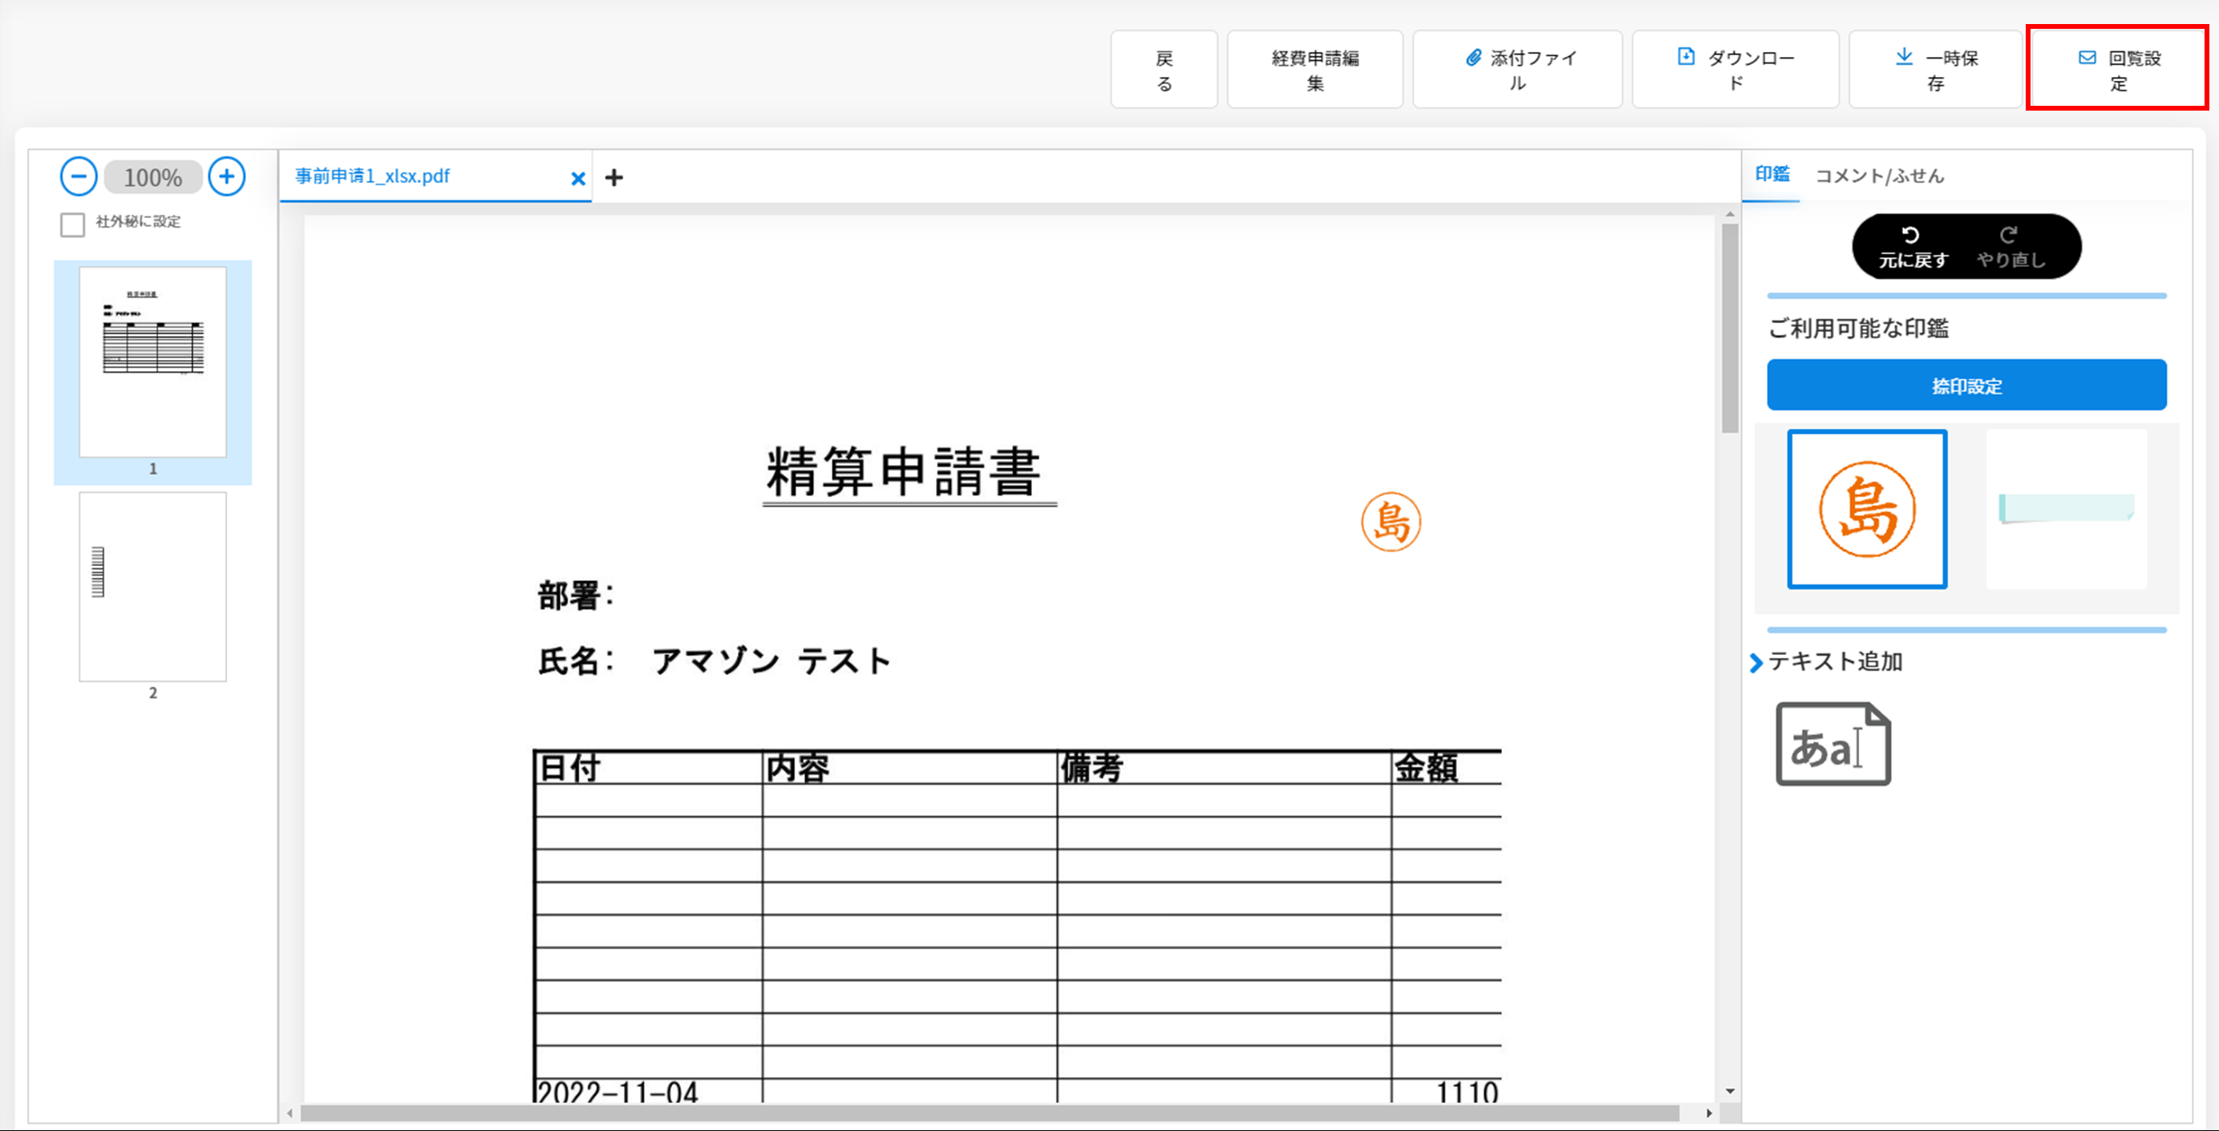Click the 捺印設定 button

(x=1966, y=385)
